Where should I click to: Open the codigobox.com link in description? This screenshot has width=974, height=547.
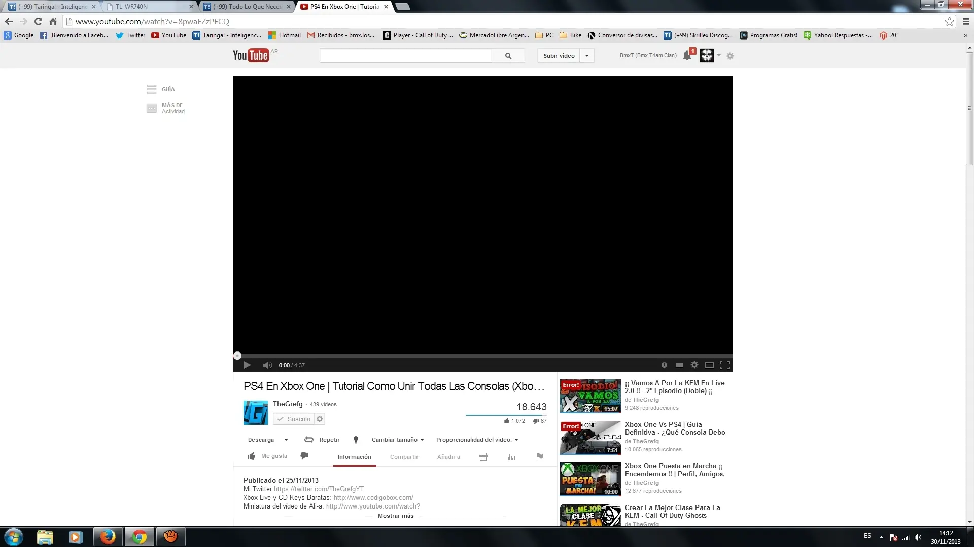(x=373, y=497)
